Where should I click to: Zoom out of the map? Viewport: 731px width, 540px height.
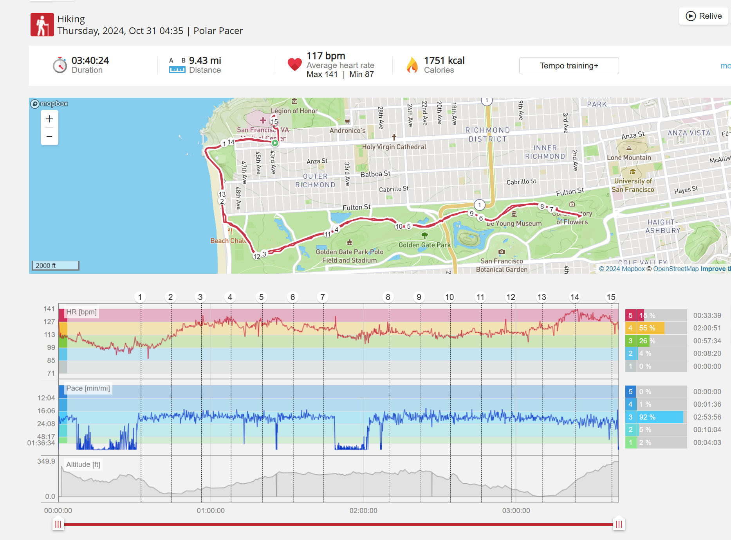coord(49,136)
